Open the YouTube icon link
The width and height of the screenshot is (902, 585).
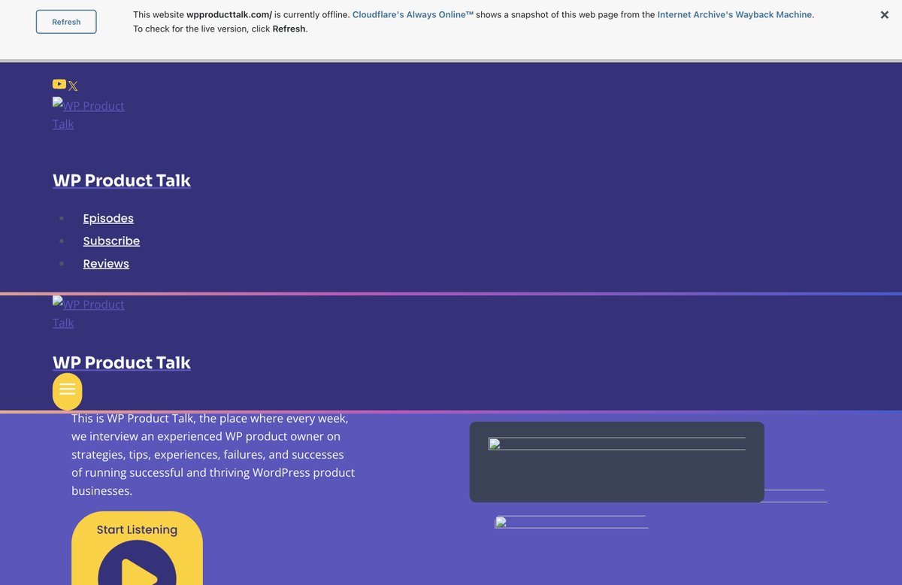coord(59,84)
